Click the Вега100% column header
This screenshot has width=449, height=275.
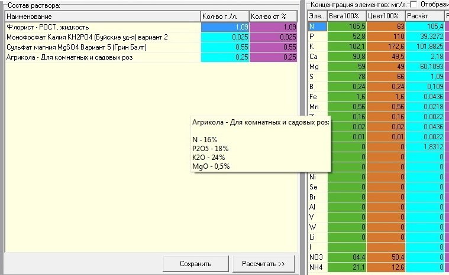(347, 16)
